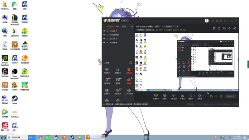
Task: Open the round user avatar in title bar
Action: (x=207, y=21)
